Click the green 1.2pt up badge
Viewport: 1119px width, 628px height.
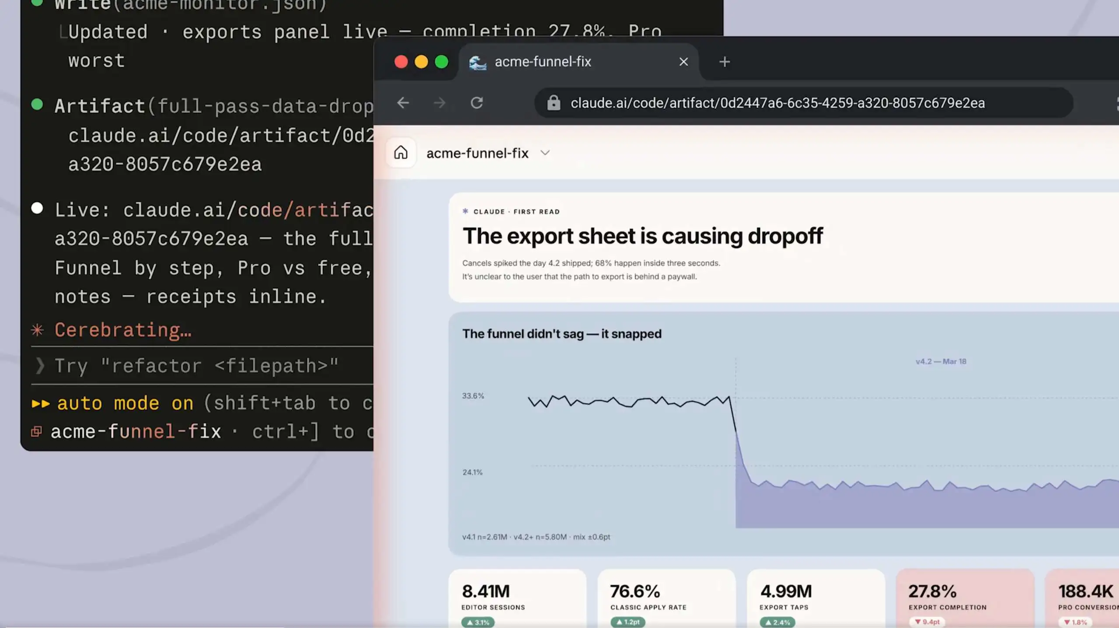627,622
